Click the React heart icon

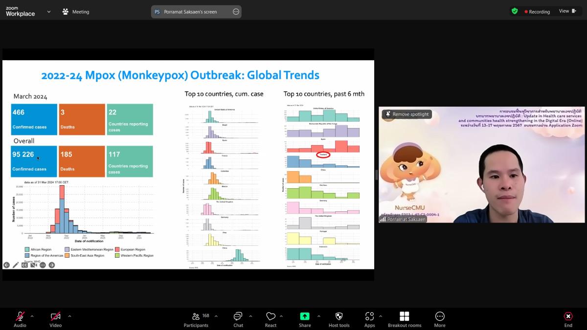click(x=271, y=316)
